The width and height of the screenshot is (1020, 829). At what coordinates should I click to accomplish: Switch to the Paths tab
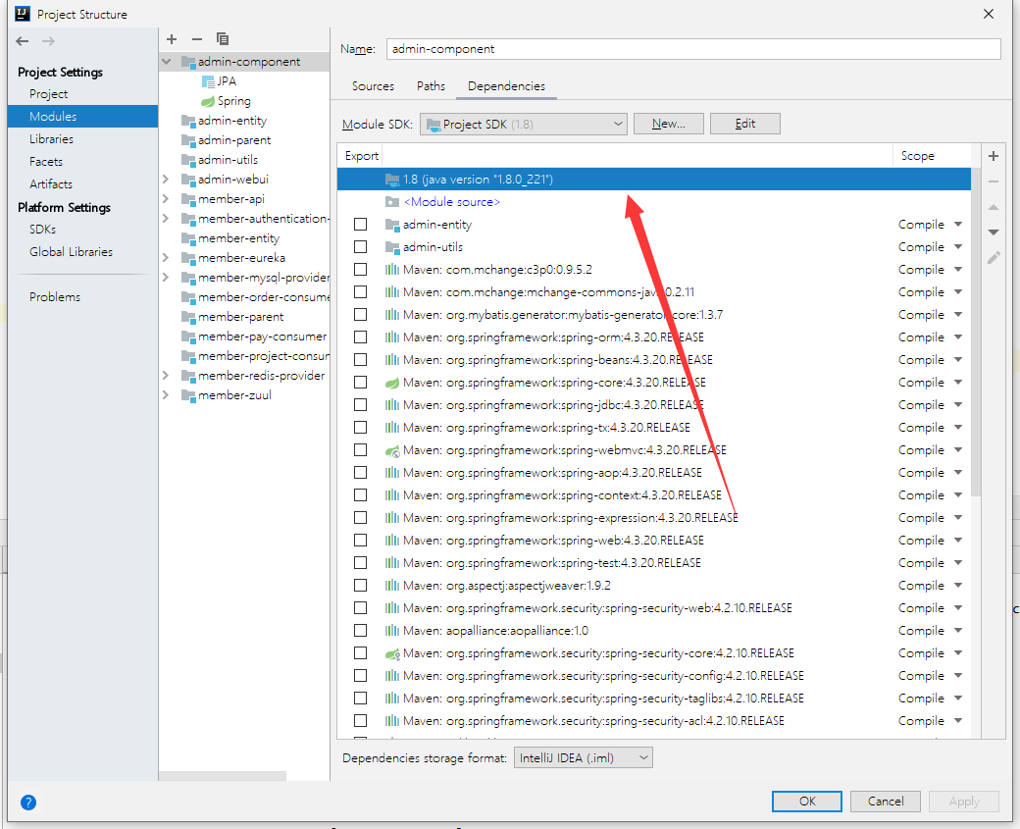[x=432, y=86]
